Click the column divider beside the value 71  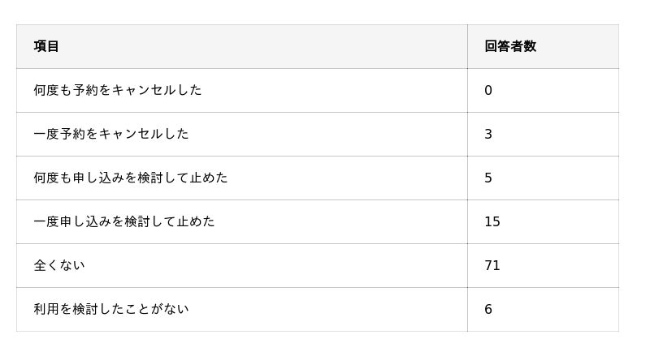467,265
